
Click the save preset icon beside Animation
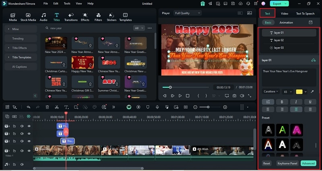pos(310,22)
